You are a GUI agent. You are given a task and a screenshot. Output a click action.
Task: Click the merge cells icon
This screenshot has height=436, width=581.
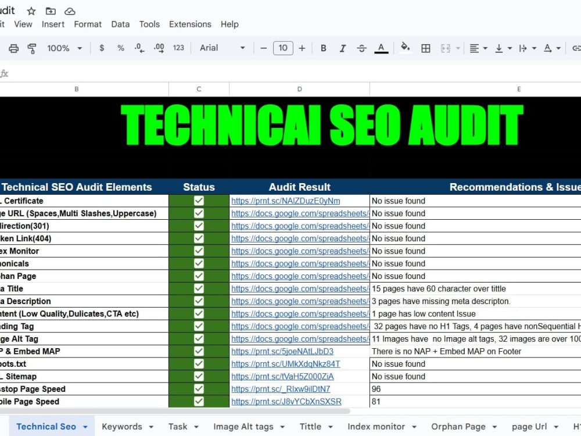point(446,48)
